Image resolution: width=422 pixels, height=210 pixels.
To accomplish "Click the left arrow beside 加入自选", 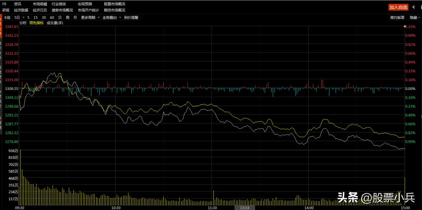I will pos(413,7).
